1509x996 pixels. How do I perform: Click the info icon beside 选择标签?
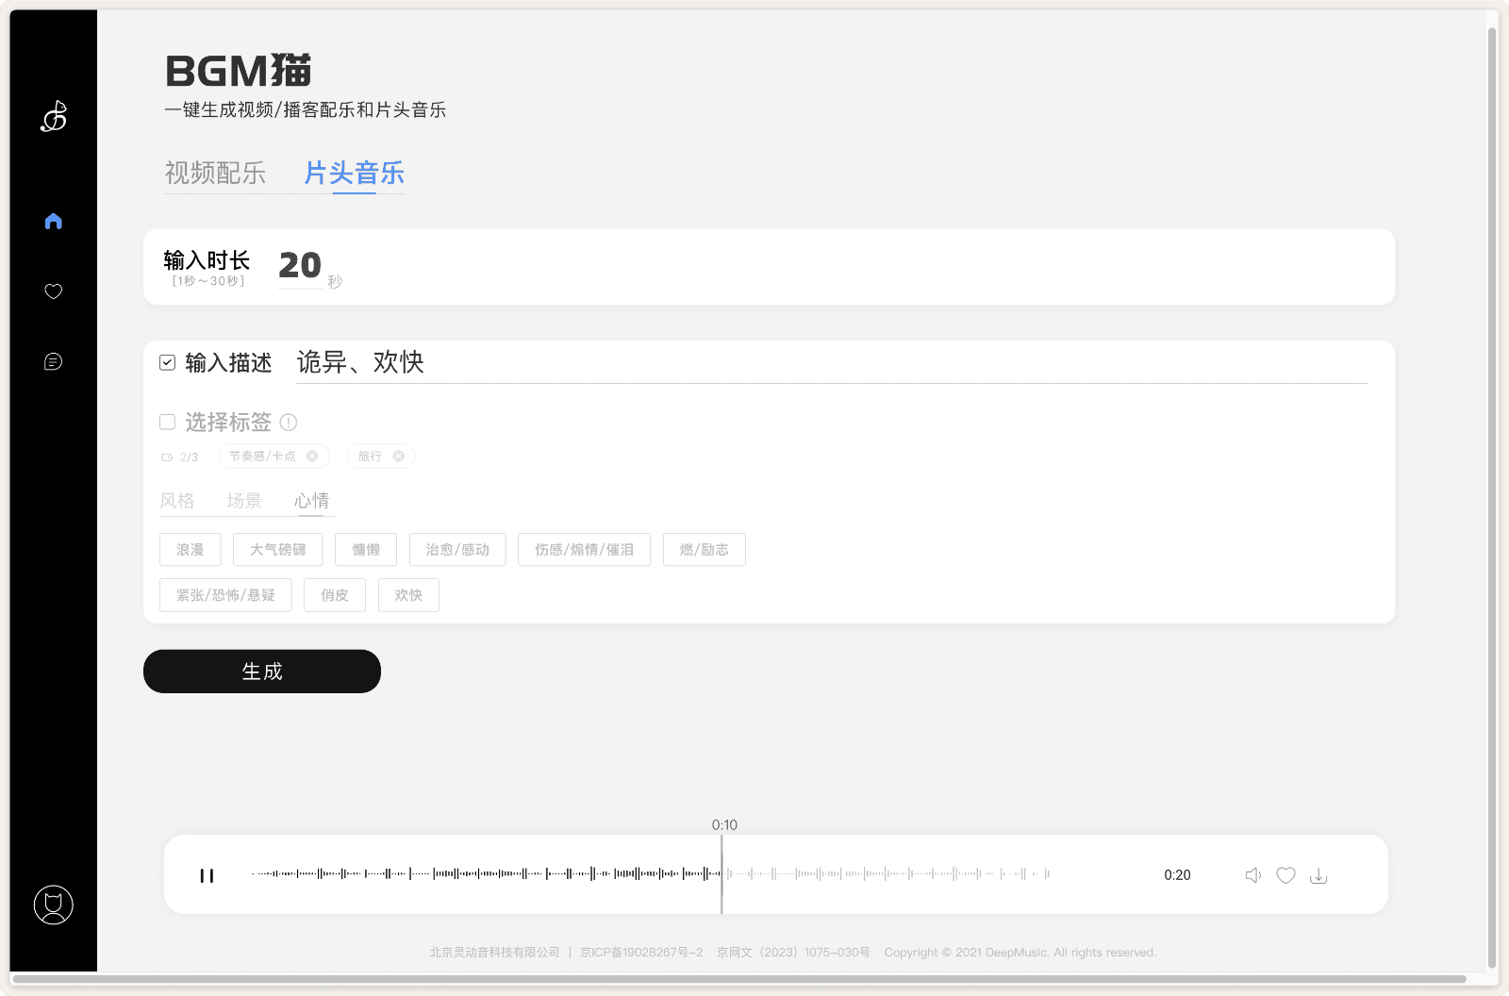tap(289, 423)
